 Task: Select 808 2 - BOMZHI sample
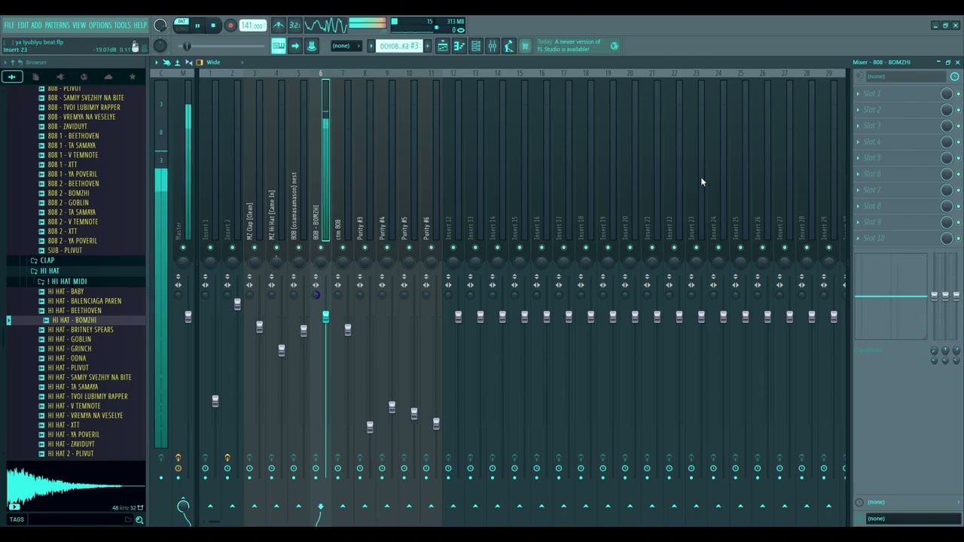pyautogui.click(x=69, y=193)
